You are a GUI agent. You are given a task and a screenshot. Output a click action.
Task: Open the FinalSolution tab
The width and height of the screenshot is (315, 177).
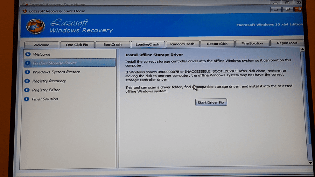(252, 43)
